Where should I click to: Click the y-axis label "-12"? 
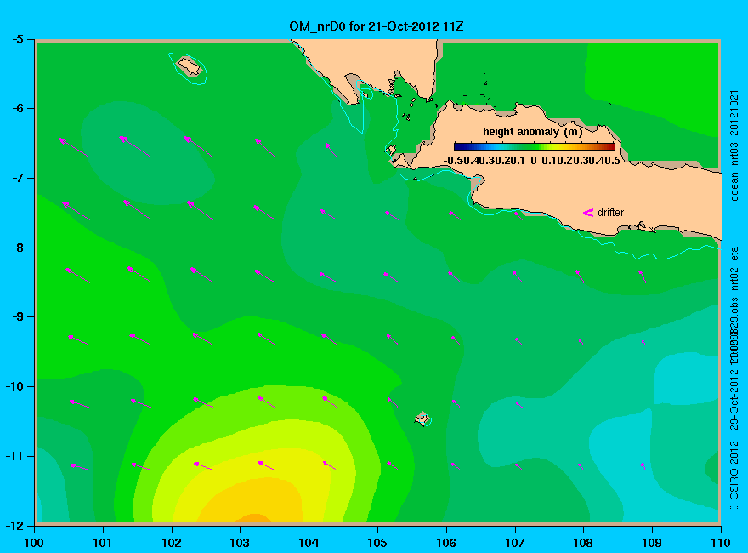(14, 525)
